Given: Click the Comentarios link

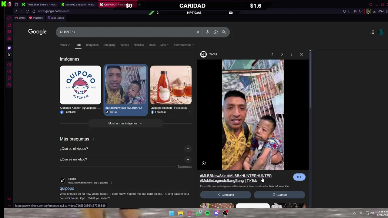Looking at the screenshot, I should click(185, 166).
